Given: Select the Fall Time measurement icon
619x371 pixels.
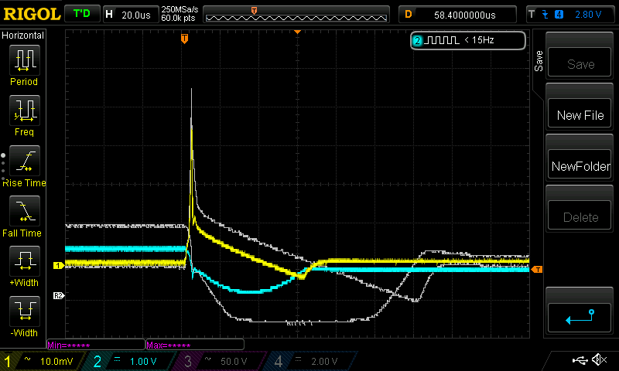Looking at the screenshot, I should 25,210.
